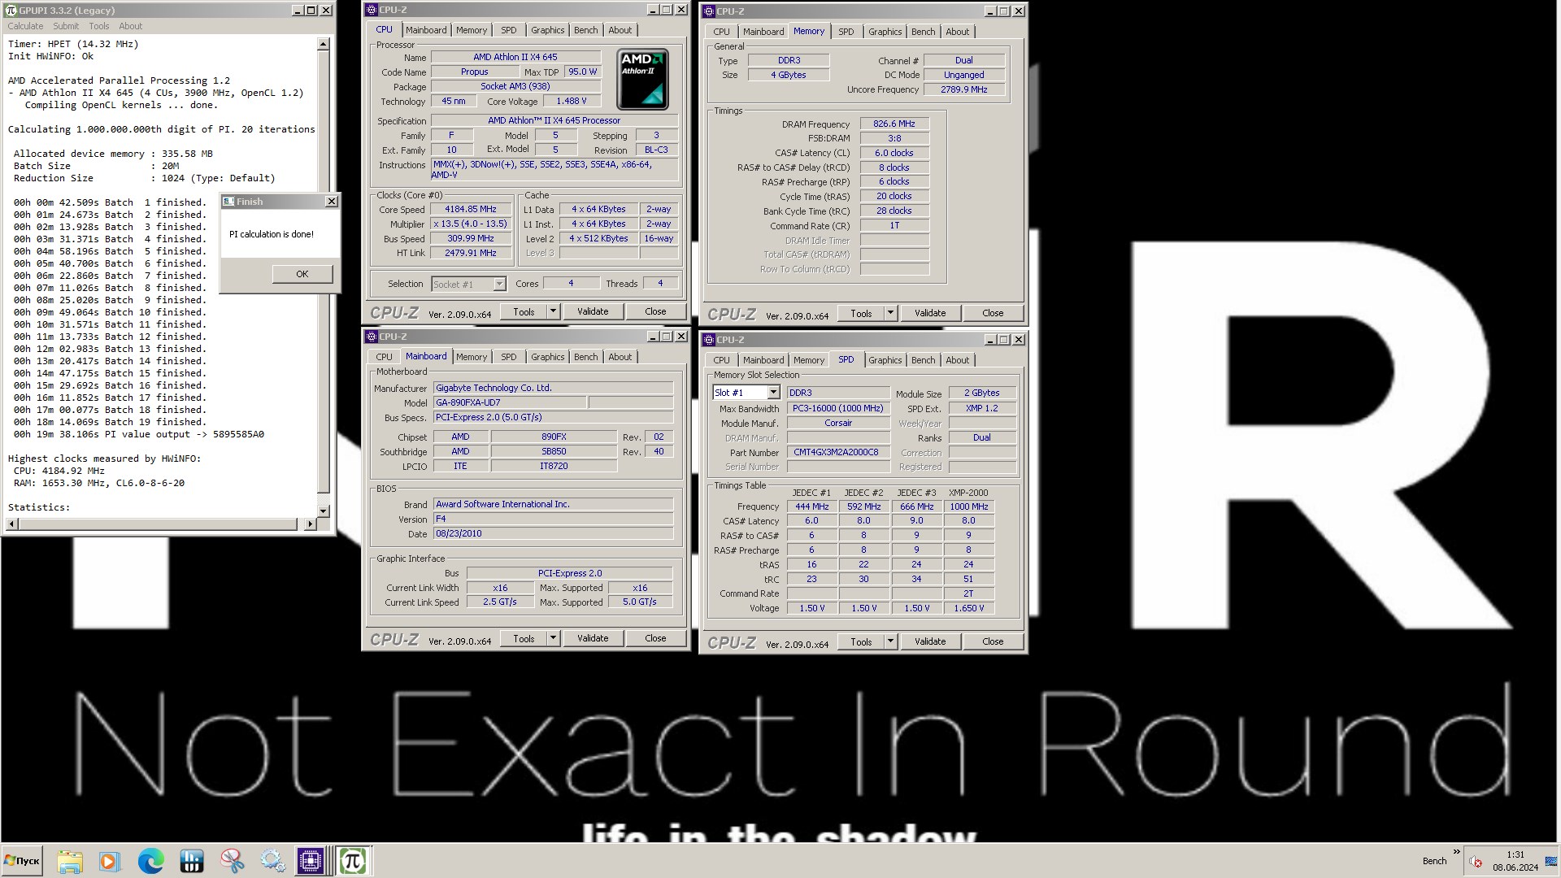Click the AMD Athlon II logo image
This screenshot has width=1561, height=878.
(x=642, y=80)
